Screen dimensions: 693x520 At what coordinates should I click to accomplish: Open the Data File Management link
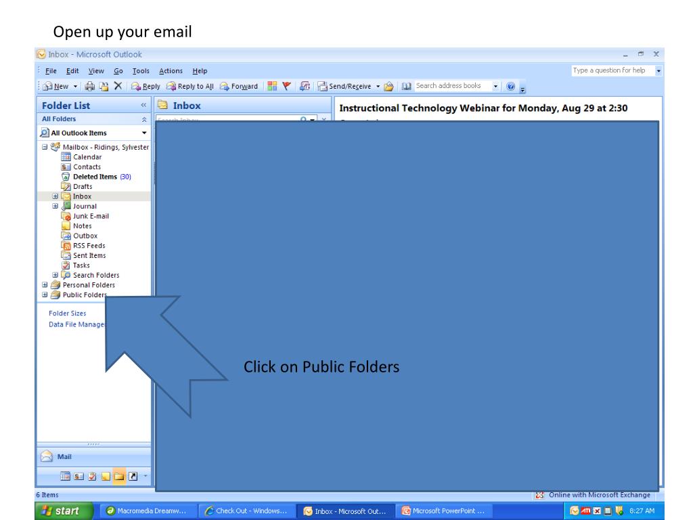tap(76, 324)
